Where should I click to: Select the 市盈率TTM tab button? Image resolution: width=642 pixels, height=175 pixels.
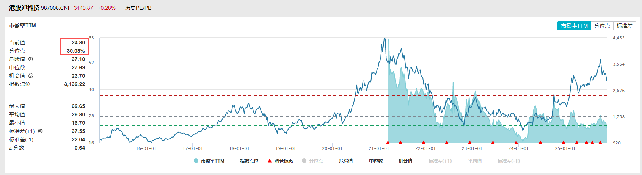(x=574, y=26)
